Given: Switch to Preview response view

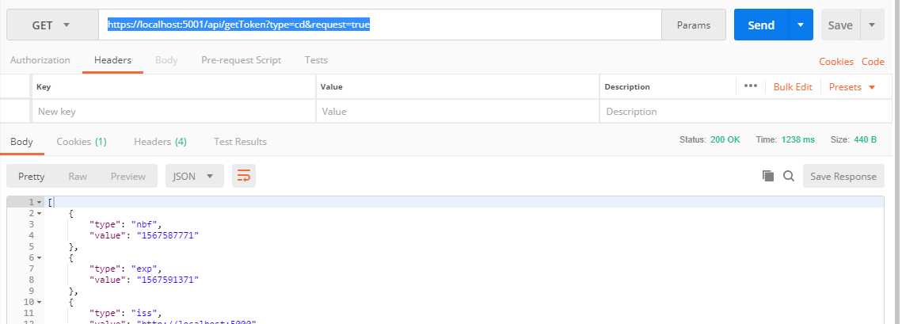Looking at the screenshot, I should 128,176.
